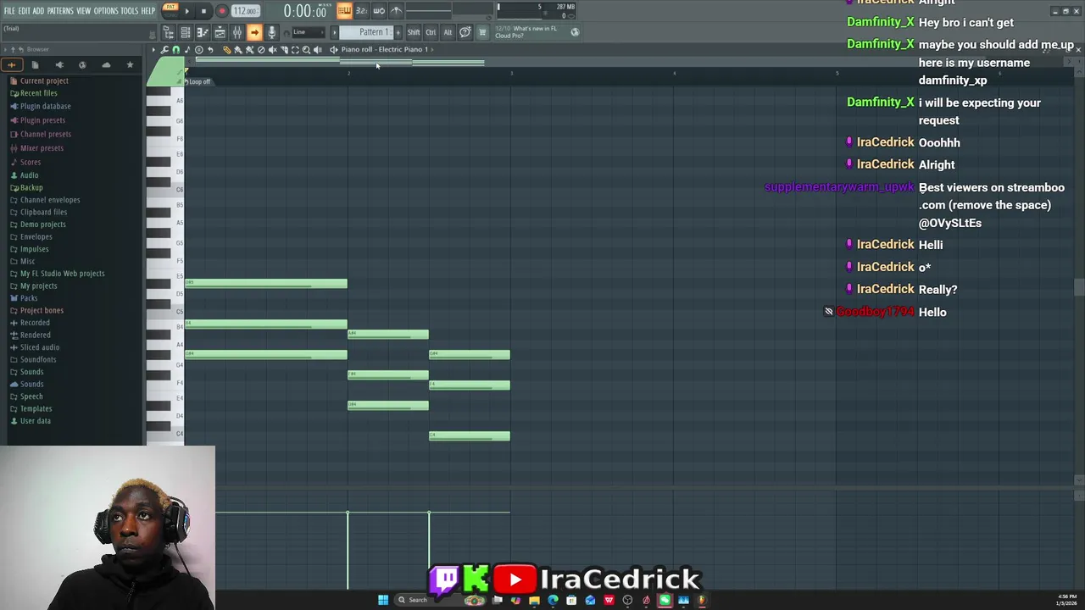Viewport: 1085px width, 610px height.
Task: Open the PATTERNS menu
Action: coord(60,11)
